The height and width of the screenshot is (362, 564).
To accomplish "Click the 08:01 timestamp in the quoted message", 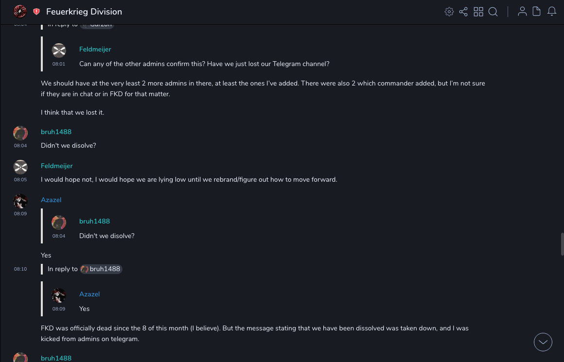I will [59, 64].
